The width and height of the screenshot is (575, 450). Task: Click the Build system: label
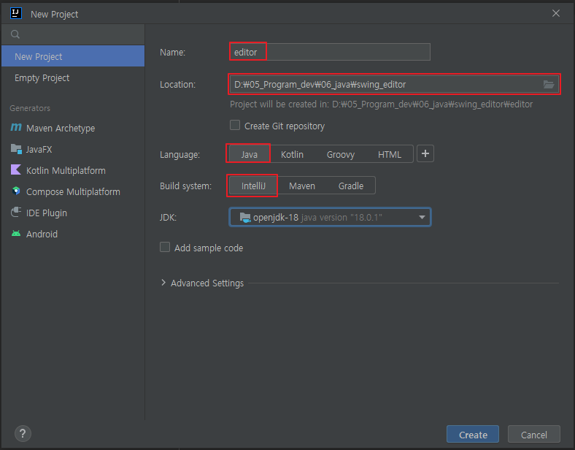click(185, 186)
